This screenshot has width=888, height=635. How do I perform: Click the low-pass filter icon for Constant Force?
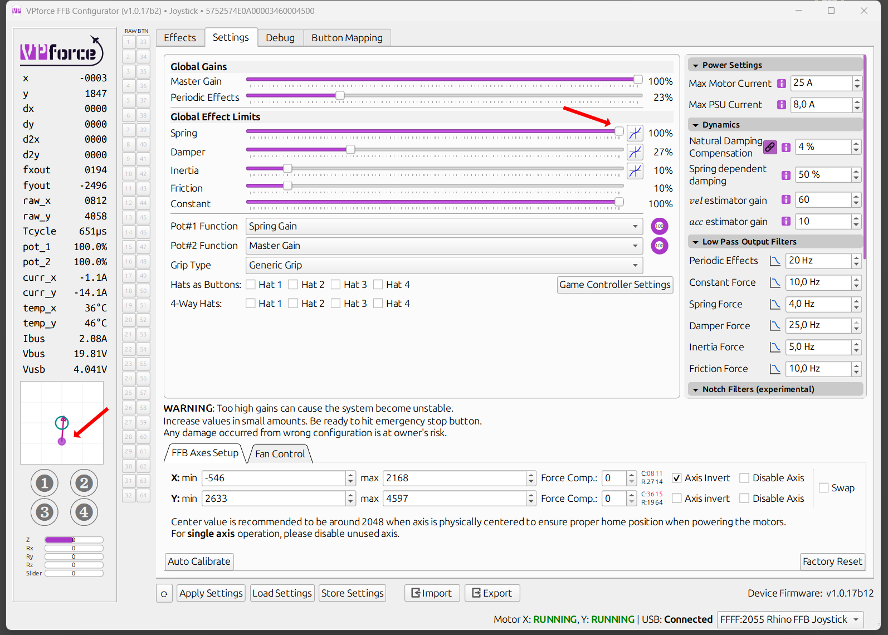(x=775, y=282)
